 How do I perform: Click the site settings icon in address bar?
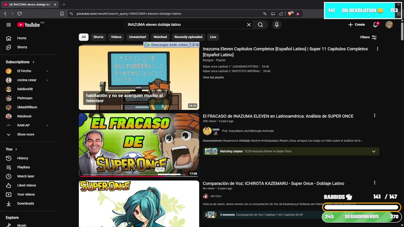pos(71,14)
